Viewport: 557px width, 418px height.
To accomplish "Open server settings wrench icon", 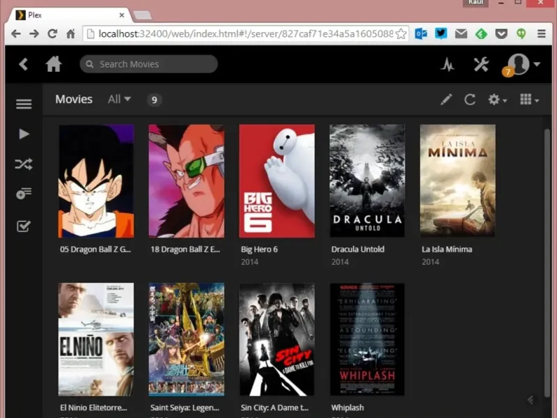I will tap(481, 65).
